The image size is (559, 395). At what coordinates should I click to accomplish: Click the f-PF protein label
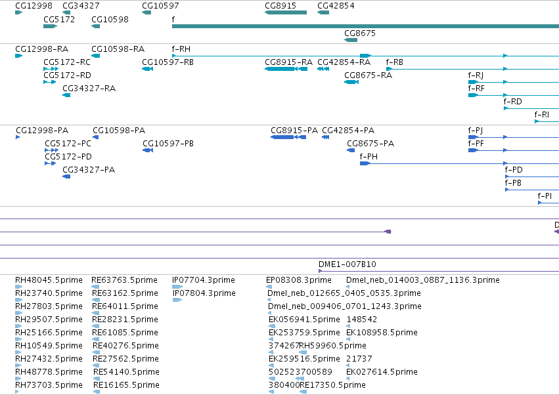pyautogui.click(x=476, y=144)
